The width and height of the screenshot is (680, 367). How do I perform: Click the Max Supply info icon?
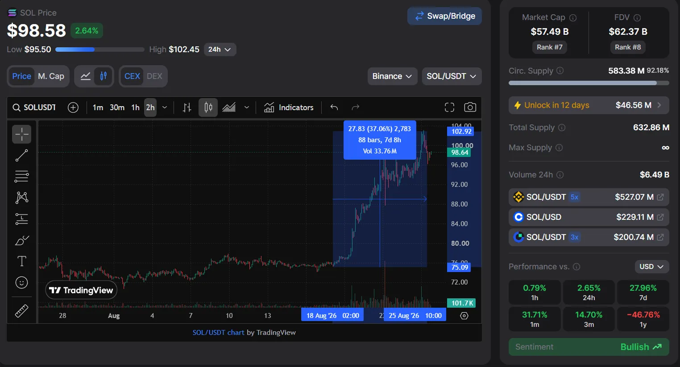[x=559, y=148]
